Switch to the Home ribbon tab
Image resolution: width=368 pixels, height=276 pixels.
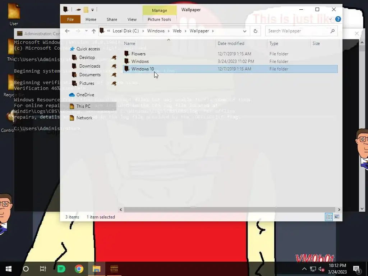tap(91, 19)
